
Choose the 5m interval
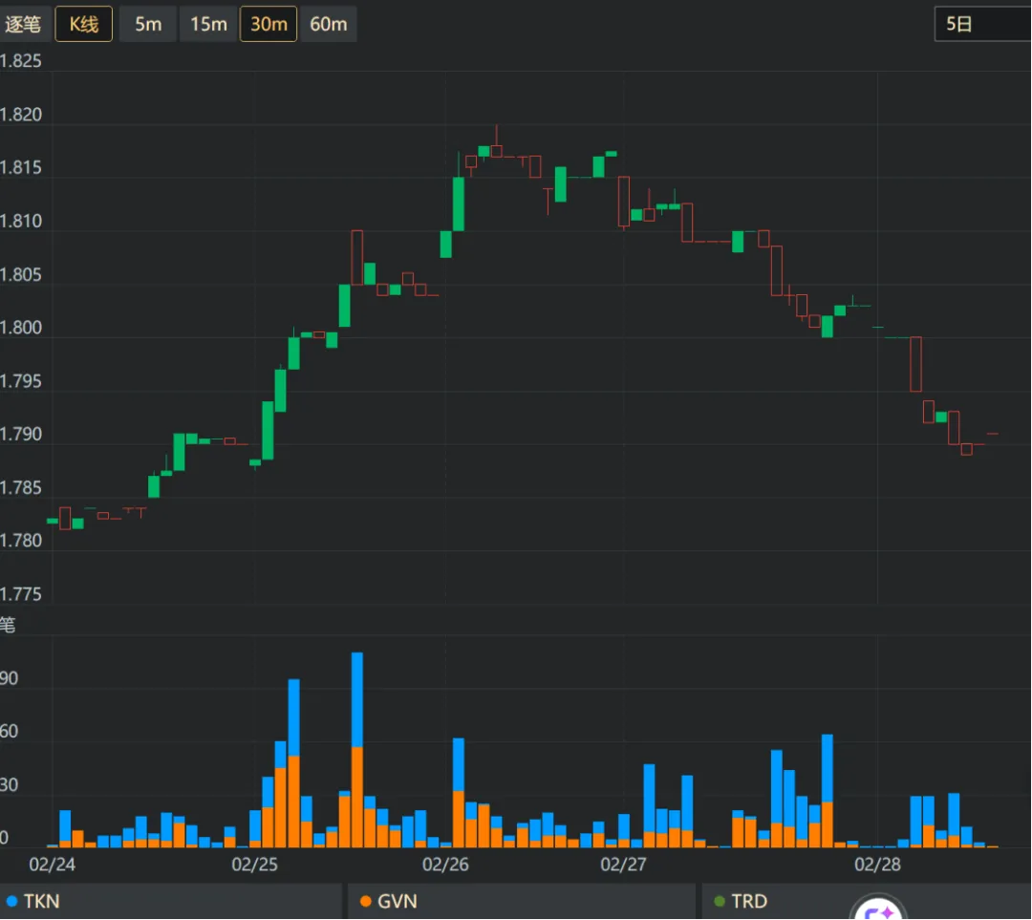click(148, 24)
